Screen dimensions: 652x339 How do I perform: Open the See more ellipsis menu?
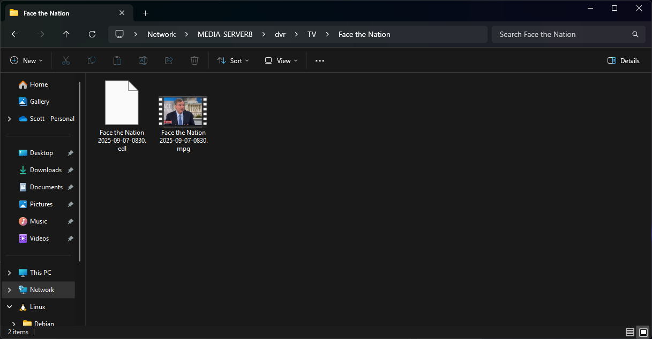pyautogui.click(x=319, y=60)
